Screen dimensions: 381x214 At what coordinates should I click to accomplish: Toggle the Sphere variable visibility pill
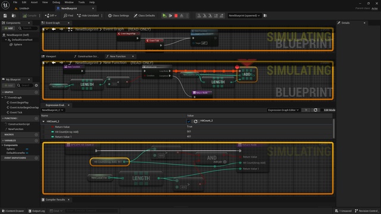(x=27, y=149)
